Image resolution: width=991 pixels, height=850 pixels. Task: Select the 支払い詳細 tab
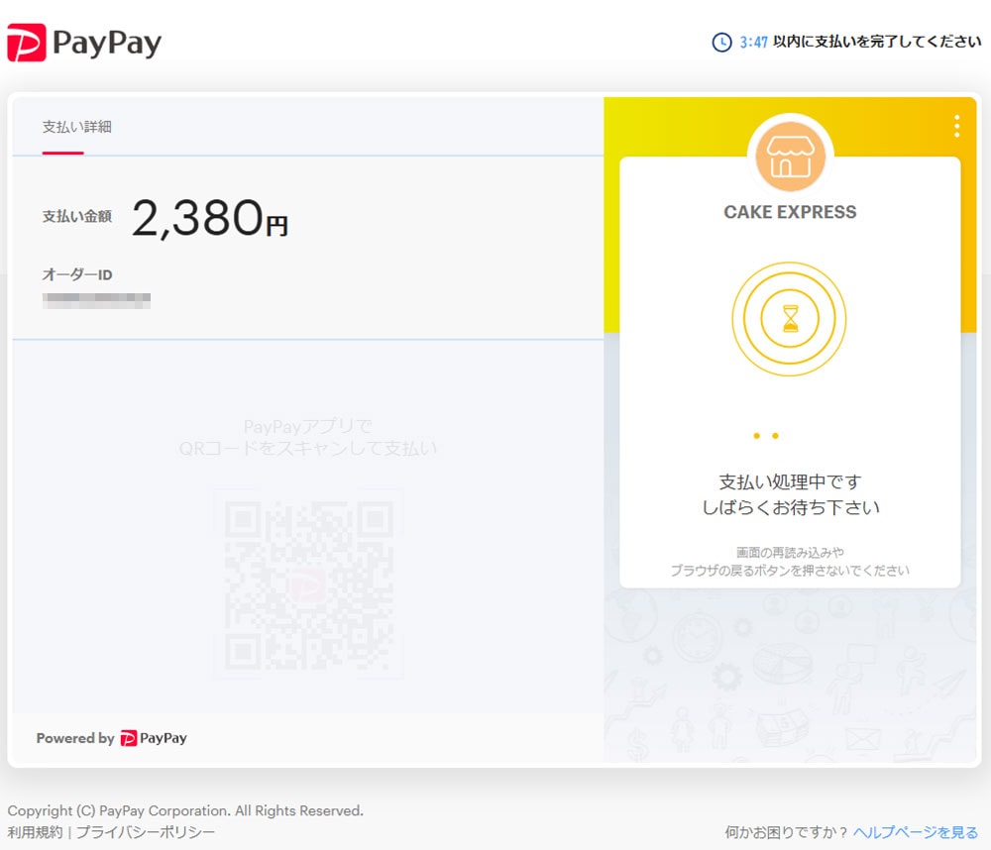pyautogui.click(x=76, y=127)
